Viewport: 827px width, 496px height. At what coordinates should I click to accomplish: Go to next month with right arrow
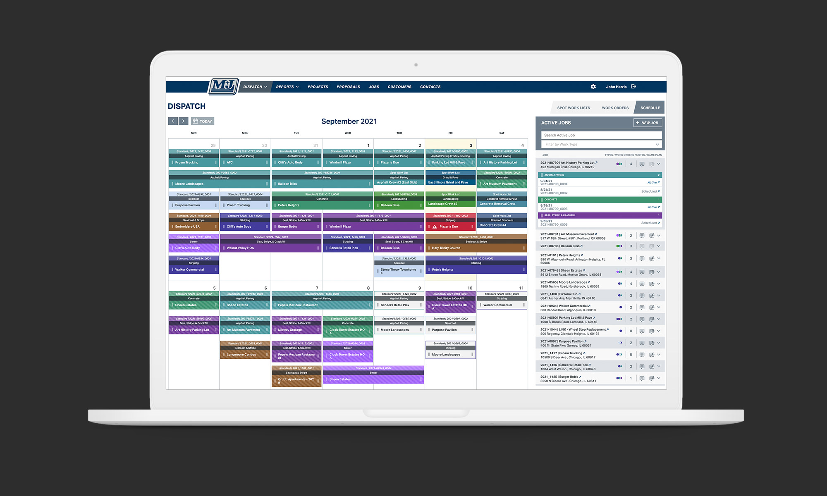point(184,121)
